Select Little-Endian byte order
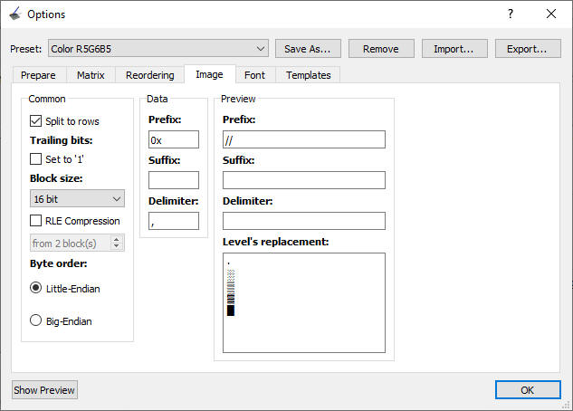The image size is (573, 411). (36, 289)
